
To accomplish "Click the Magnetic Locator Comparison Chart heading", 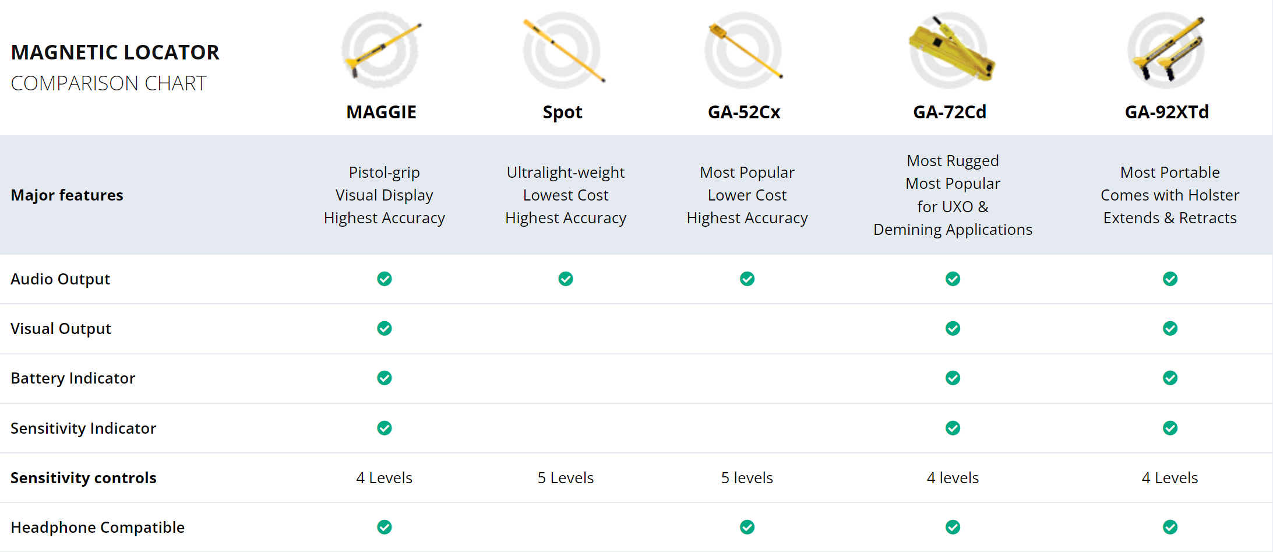I will [x=115, y=67].
